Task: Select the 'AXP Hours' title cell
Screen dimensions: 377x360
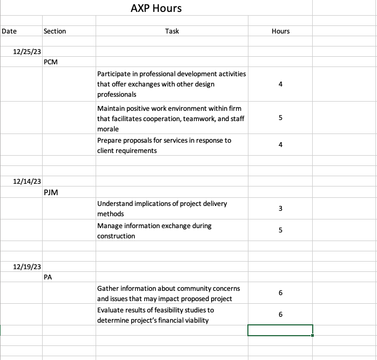Action: click(x=156, y=8)
